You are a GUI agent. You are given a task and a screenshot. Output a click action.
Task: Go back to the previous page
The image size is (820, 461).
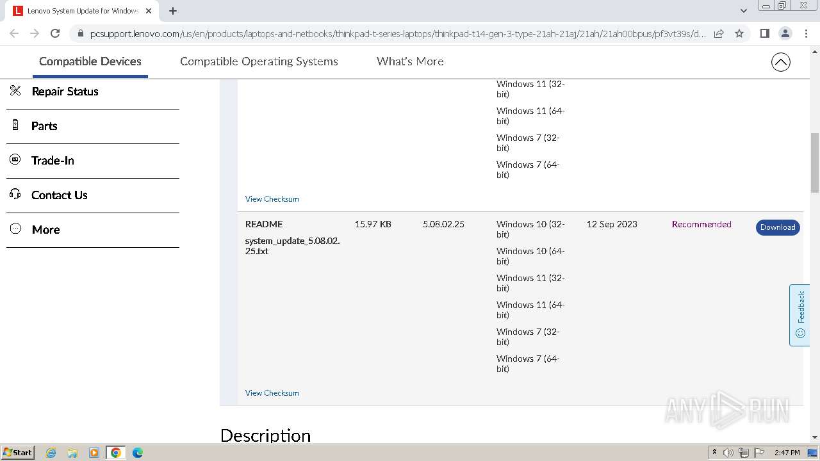point(14,33)
